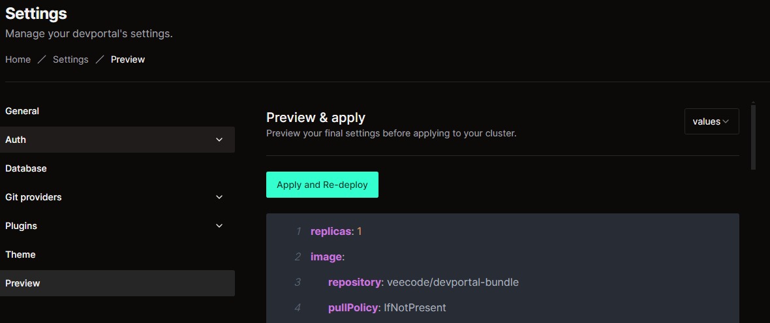Image resolution: width=770 pixels, height=323 pixels.
Task: Navigate to Settings breadcrumb link
Action: pyautogui.click(x=70, y=59)
